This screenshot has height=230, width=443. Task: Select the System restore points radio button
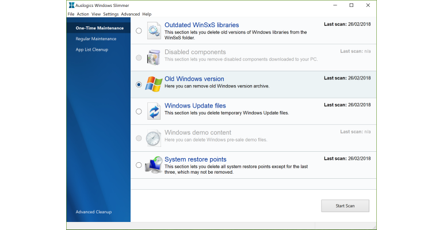pyautogui.click(x=139, y=165)
